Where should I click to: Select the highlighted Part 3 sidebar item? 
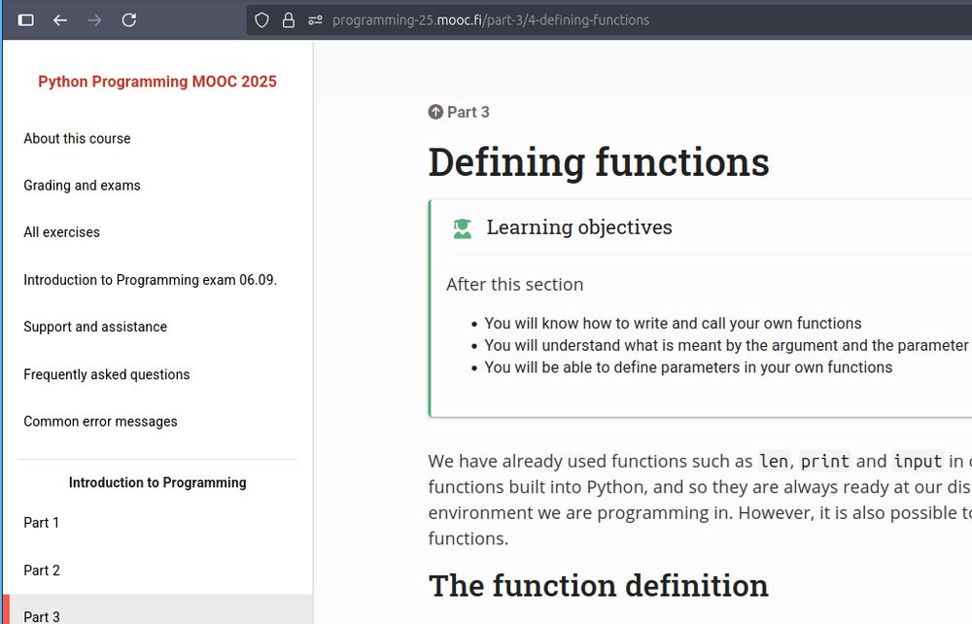[157, 609]
